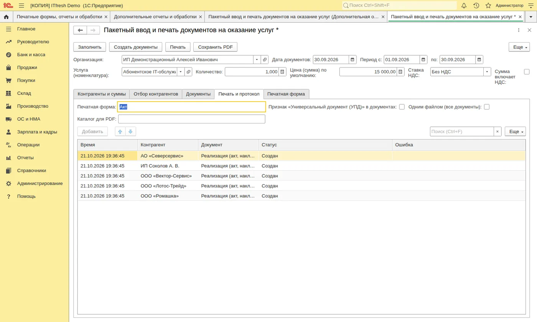This screenshot has height=322, width=537.
Task: Open table Еще menu near search
Action: pyautogui.click(x=515, y=131)
